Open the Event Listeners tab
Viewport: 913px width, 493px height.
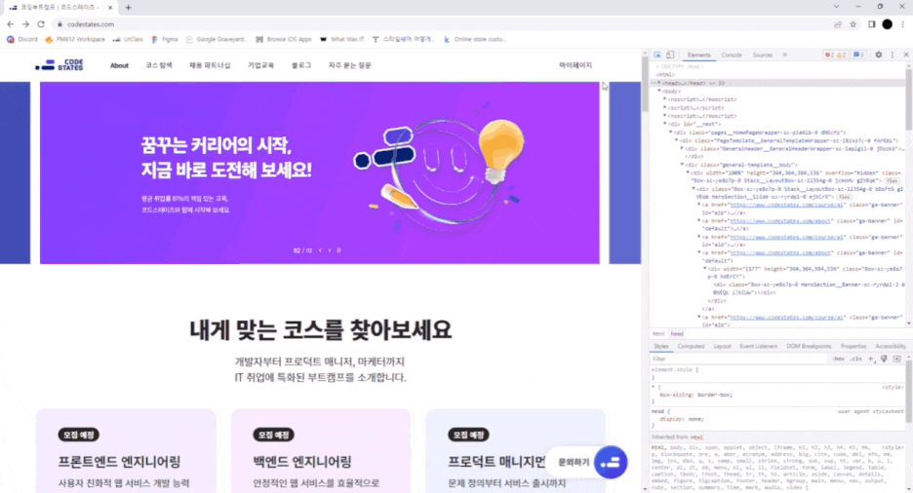pyautogui.click(x=758, y=347)
